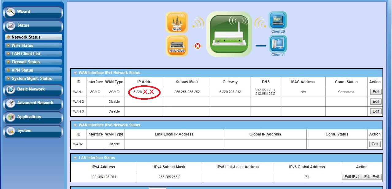Click the xDSL/Cable modem icon
The image size is (392, 189).
[177, 46]
